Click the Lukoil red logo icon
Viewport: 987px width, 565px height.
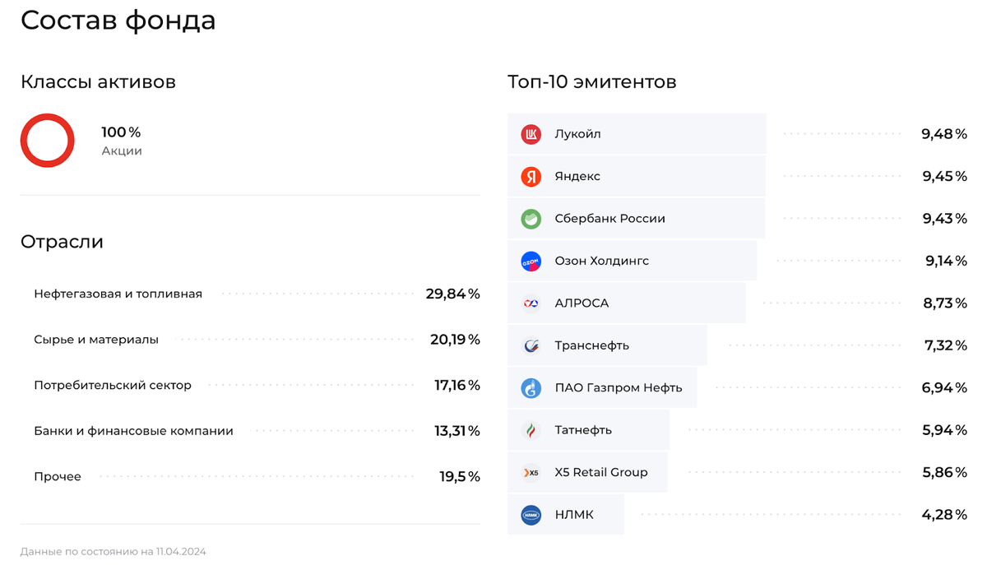coord(531,134)
